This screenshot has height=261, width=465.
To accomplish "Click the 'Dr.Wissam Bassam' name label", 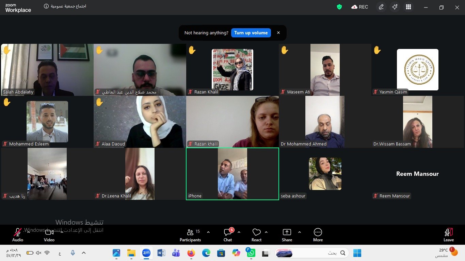I will [392, 144].
